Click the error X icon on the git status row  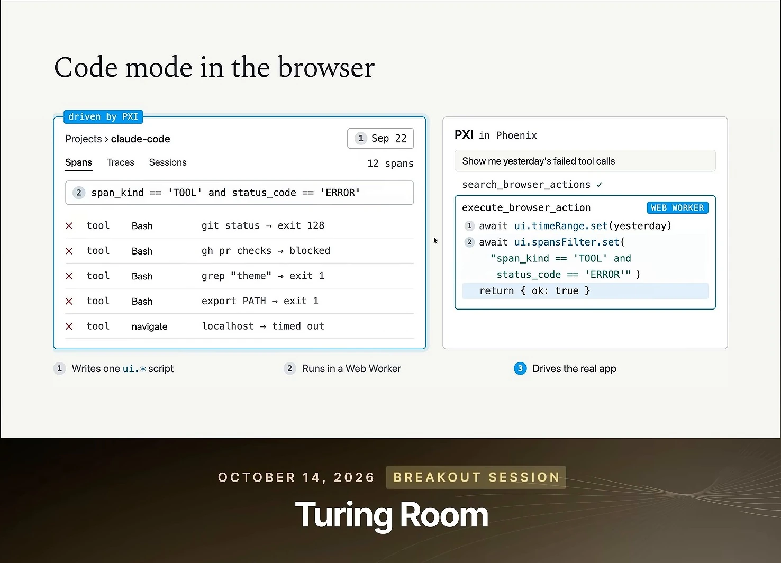(x=69, y=226)
